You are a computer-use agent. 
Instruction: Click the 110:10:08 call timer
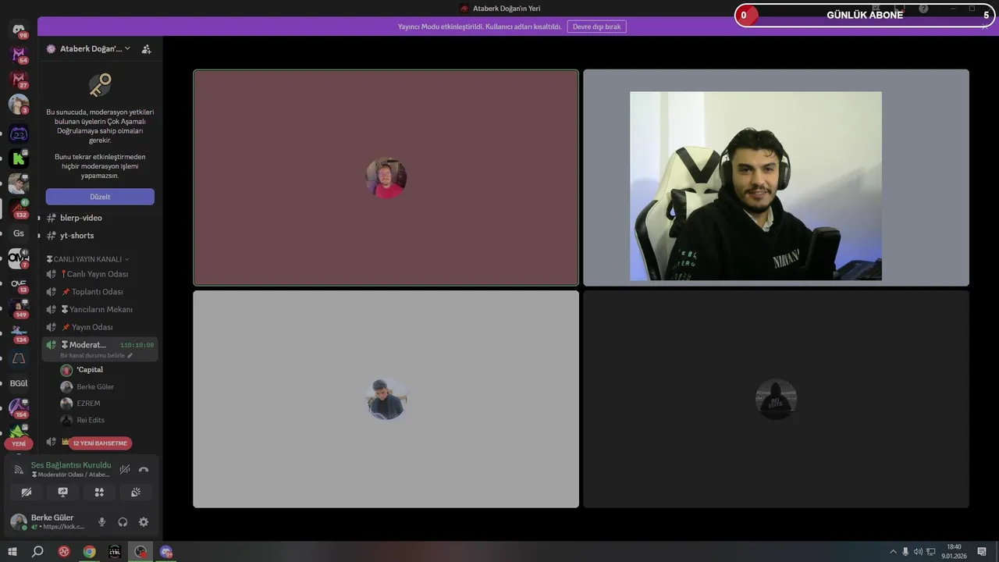[137, 345]
